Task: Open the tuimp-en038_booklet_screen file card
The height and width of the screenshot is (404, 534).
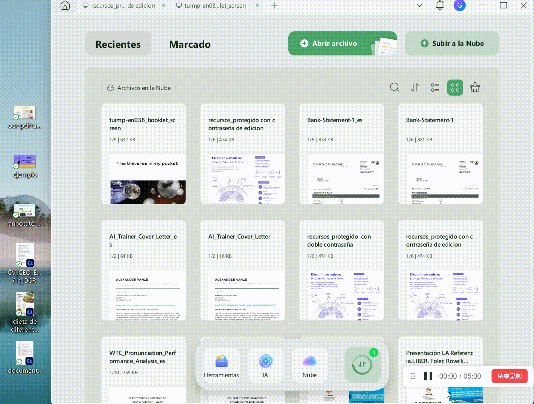Action: click(x=144, y=154)
